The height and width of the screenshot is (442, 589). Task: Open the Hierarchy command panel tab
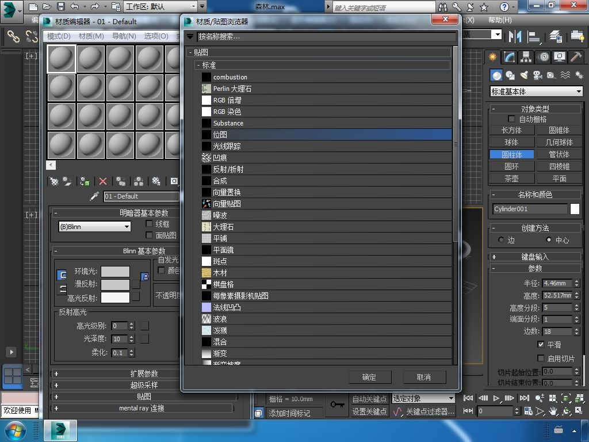[526, 57]
